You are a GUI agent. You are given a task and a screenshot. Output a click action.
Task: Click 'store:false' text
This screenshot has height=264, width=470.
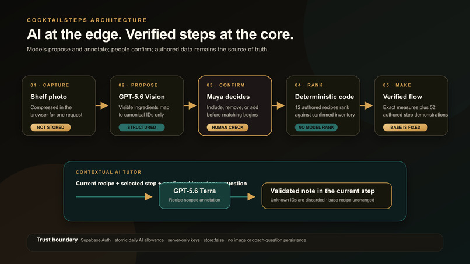click(x=214, y=240)
